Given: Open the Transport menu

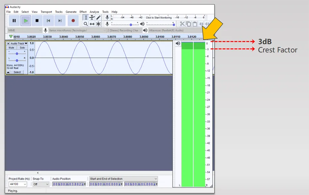Looking at the screenshot, I should click(x=46, y=12).
